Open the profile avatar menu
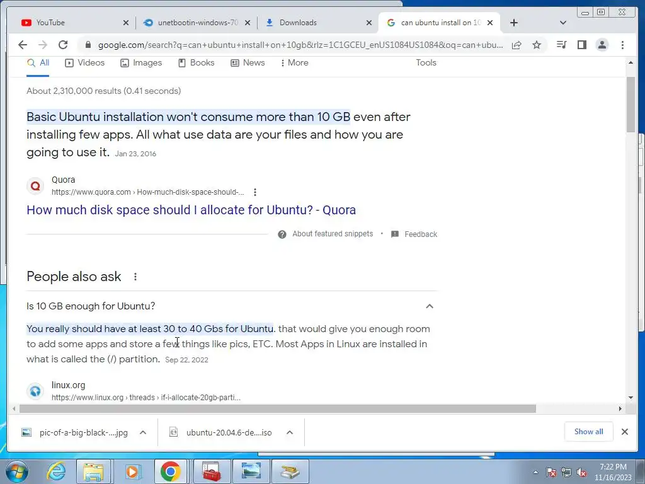Viewport: 645px width, 484px height. (x=602, y=45)
